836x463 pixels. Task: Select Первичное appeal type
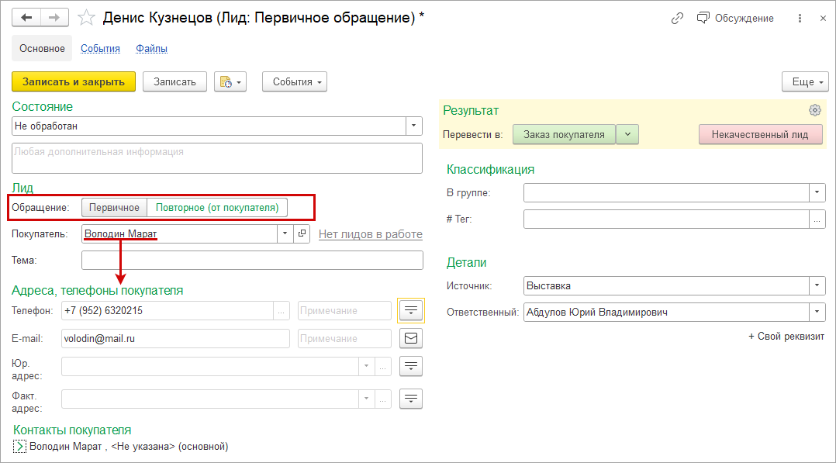(114, 207)
